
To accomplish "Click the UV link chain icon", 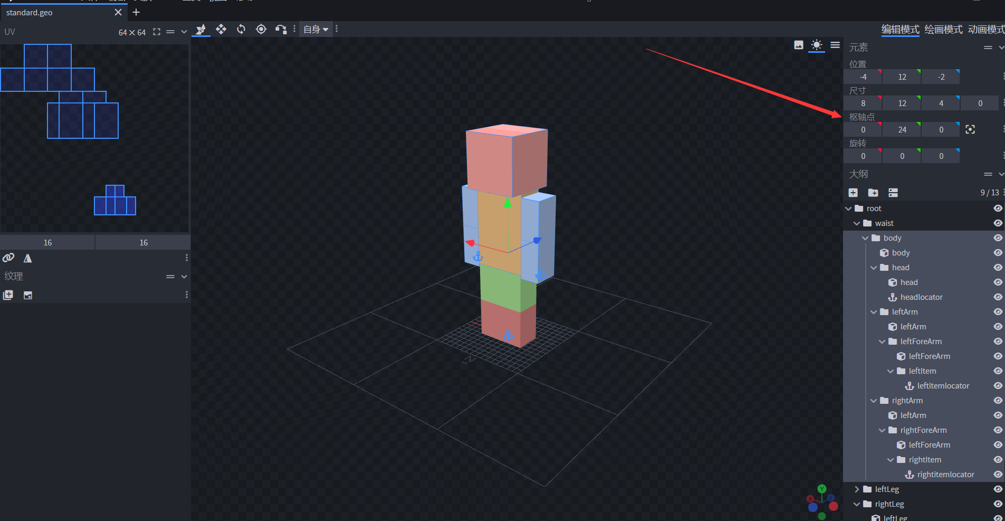I will (8, 258).
